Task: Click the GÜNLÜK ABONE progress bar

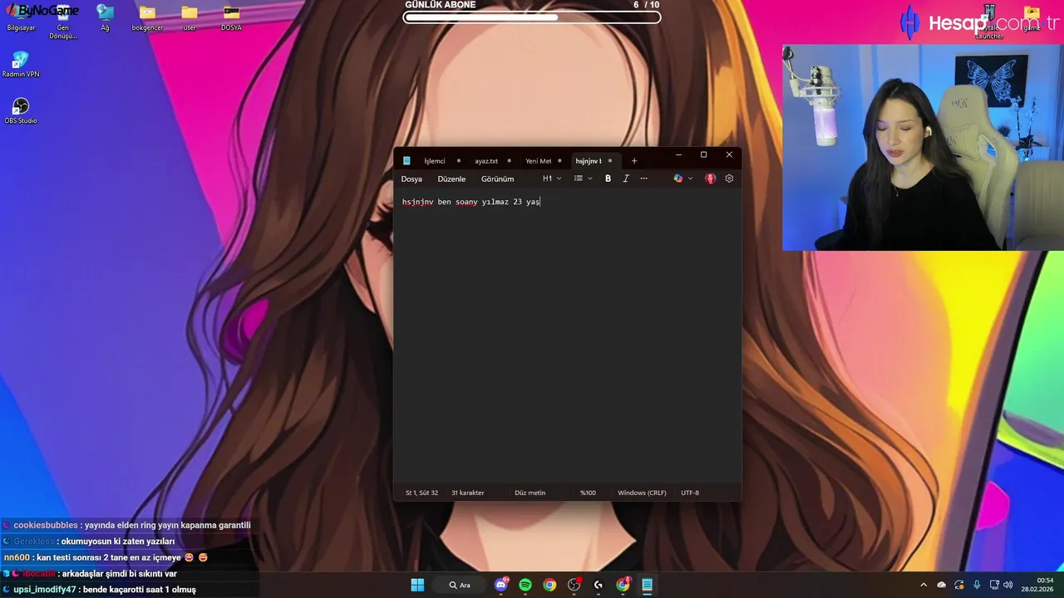Action: [532, 17]
